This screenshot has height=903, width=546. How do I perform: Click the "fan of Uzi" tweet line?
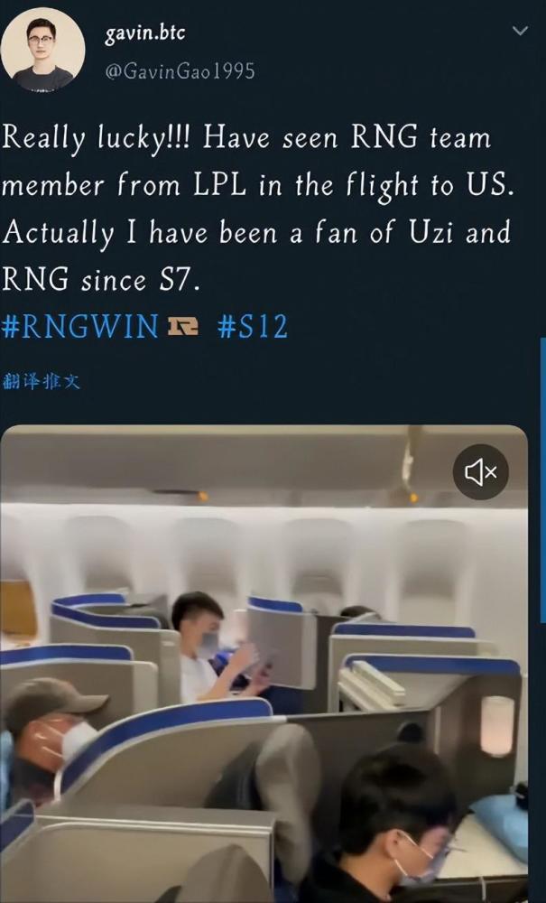[255, 233]
